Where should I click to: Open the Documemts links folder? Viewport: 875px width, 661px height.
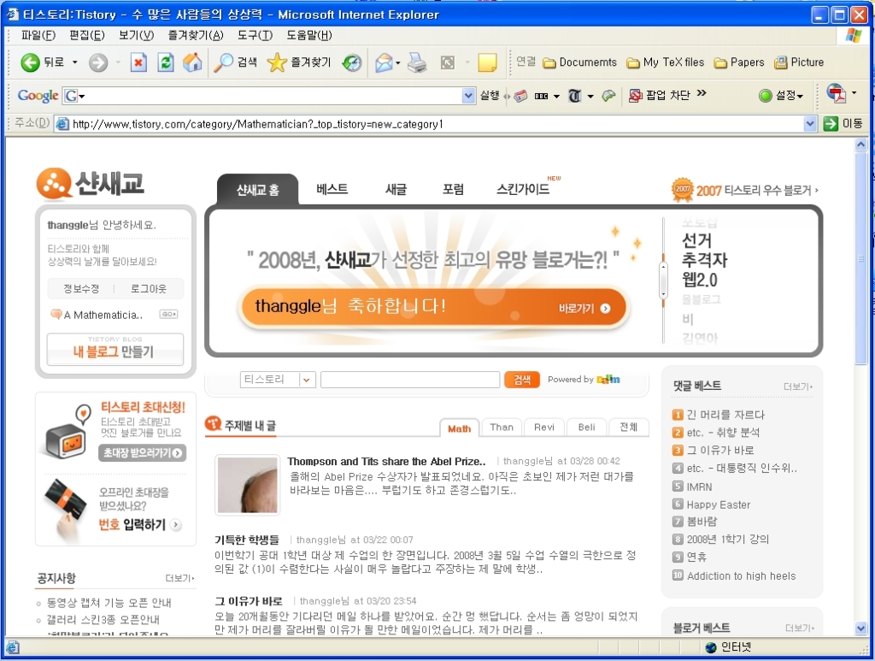(580, 62)
